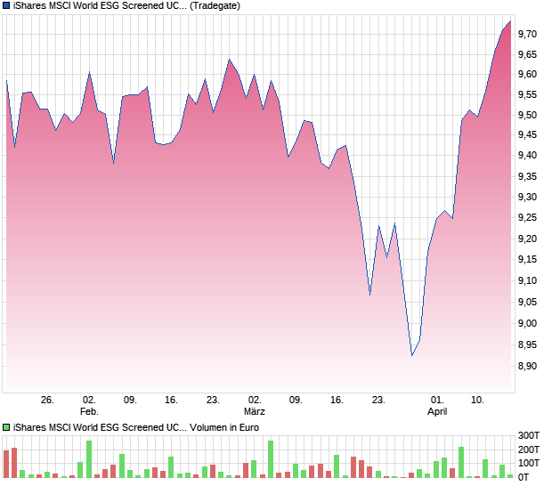
Task: Click the blue legend square beside the chart title
Action: click(6, 5)
